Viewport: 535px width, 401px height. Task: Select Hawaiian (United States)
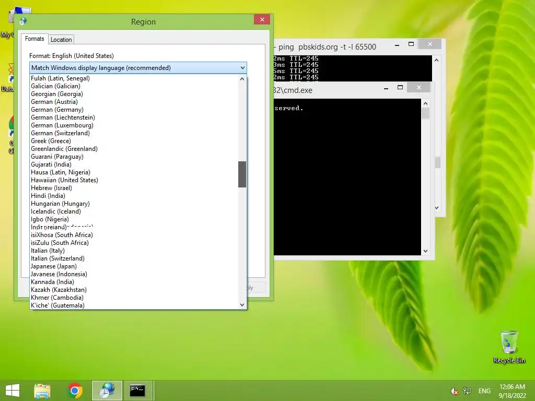[x=134, y=180]
